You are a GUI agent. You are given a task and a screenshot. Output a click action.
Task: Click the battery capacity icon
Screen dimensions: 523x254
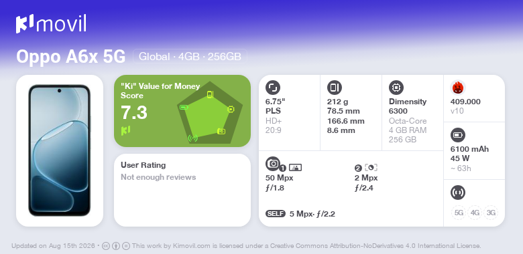[x=457, y=135]
